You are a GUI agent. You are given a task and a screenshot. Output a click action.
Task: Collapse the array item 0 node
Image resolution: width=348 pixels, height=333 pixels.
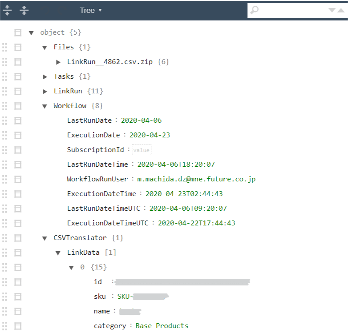(x=71, y=268)
